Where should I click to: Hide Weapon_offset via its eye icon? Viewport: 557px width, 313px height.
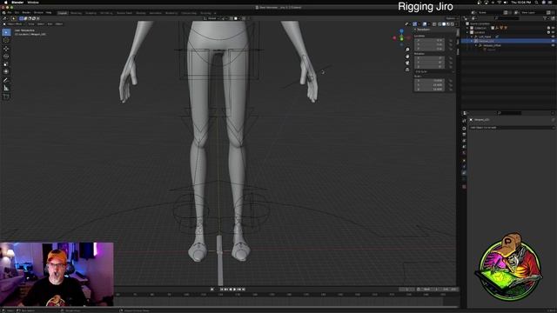click(x=553, y=45)
